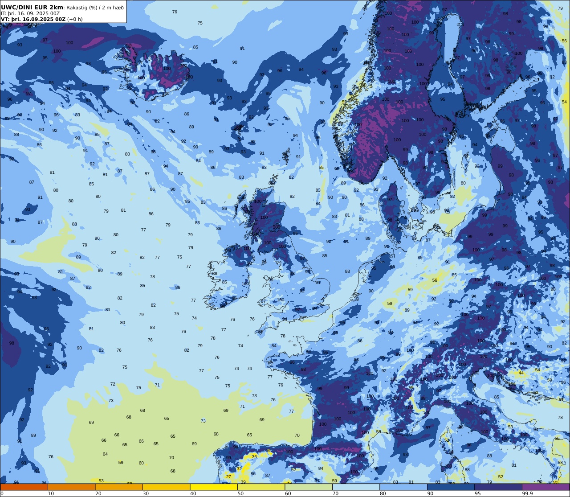Click the humidity value 44 on the map
The width and height of the screenshot is (570, 497).
pos(521,373)
